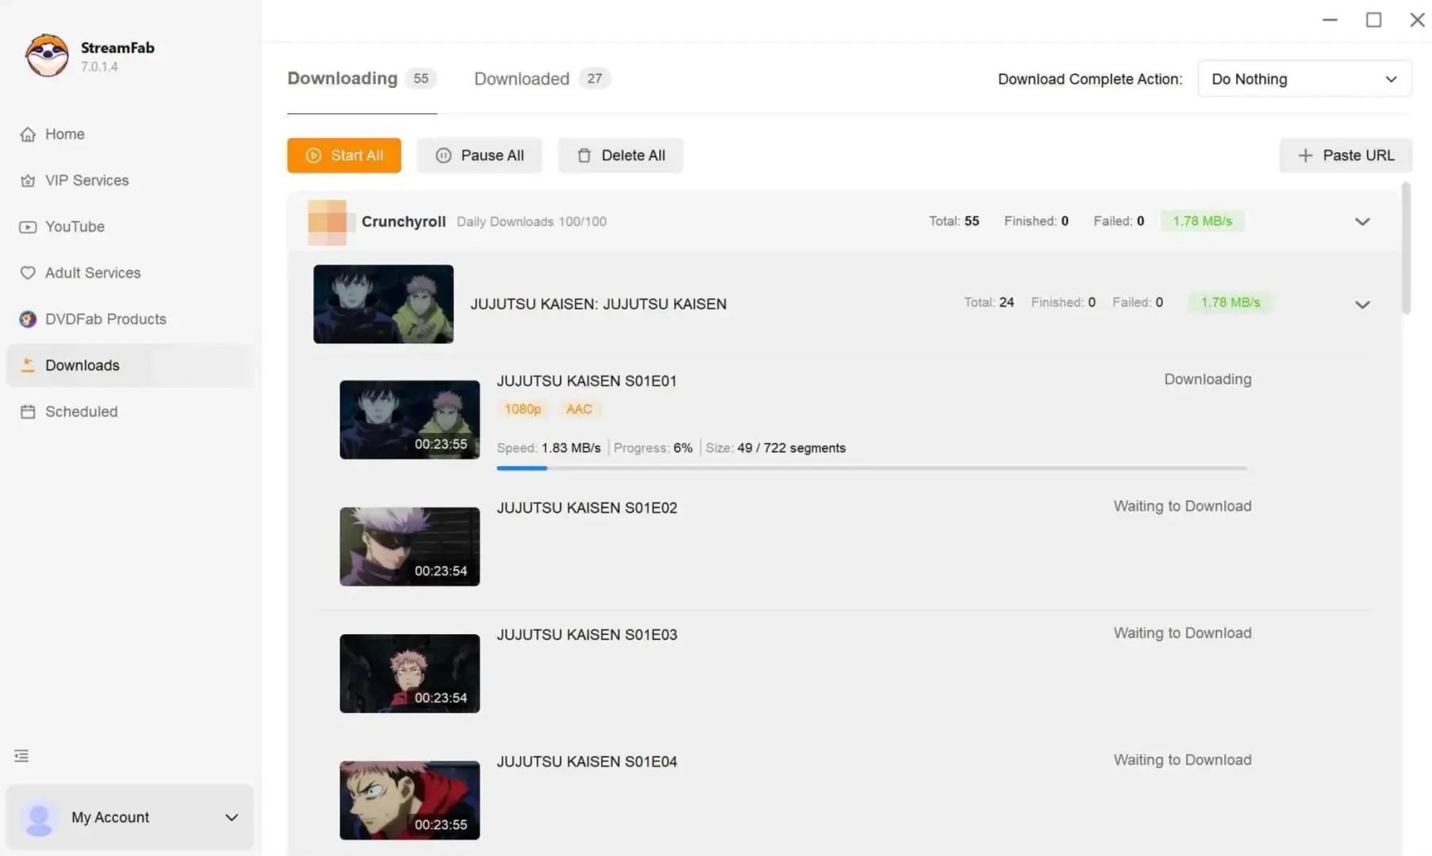Viewport: 1432px width, 856px height.
Task: Click Waiting to Download status for S01E04
Action: click(1182, 760)
